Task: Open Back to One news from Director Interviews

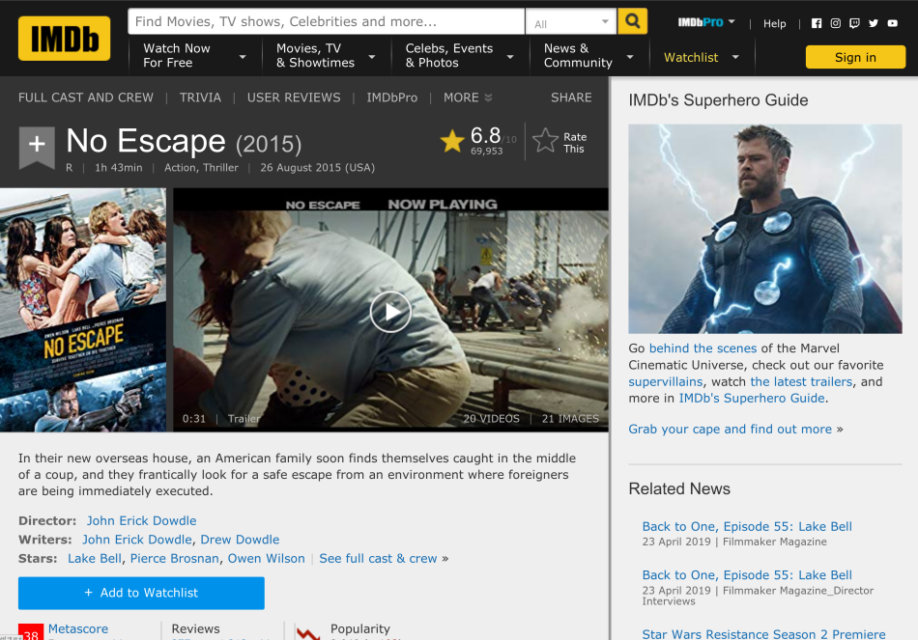Action: (747, 575)
